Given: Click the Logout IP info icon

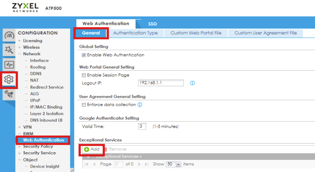Looking at the screenshot, I should 192,83.
